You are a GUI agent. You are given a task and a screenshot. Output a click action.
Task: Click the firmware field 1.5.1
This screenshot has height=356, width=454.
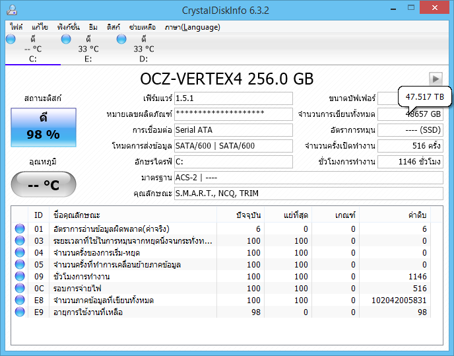click(234, 98)
